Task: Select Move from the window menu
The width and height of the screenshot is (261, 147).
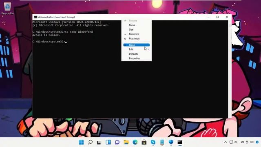Action: (132, 25)
